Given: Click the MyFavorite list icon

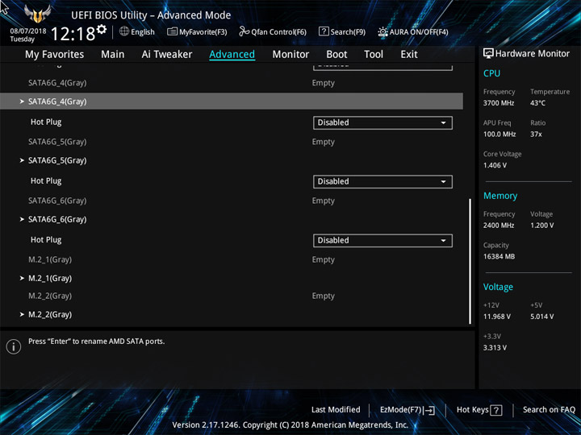Looking at the screenshot, I should point(172,31).
